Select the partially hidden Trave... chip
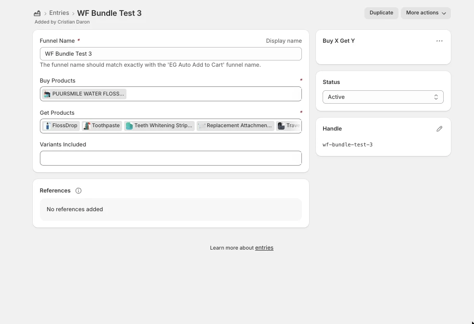Image resolution: width=474 pixels, height=324 pixels. click(x=289, y=126)
